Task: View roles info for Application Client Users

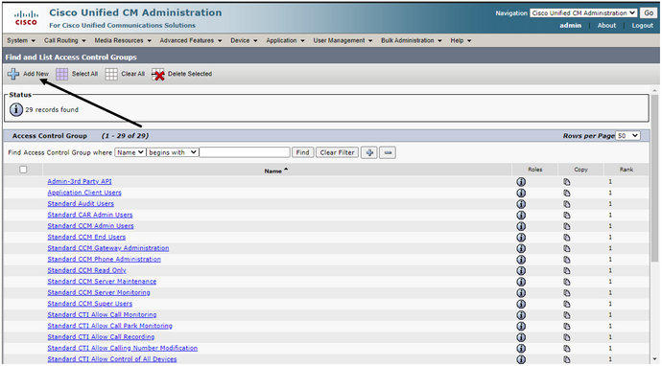Action: [521, 193]
